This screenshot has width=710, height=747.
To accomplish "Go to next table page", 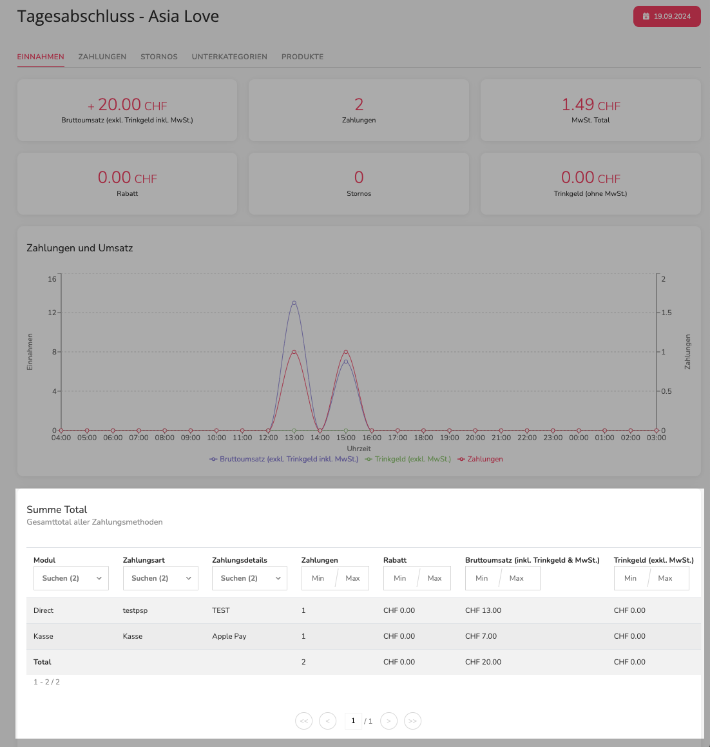I will [389, 721].
